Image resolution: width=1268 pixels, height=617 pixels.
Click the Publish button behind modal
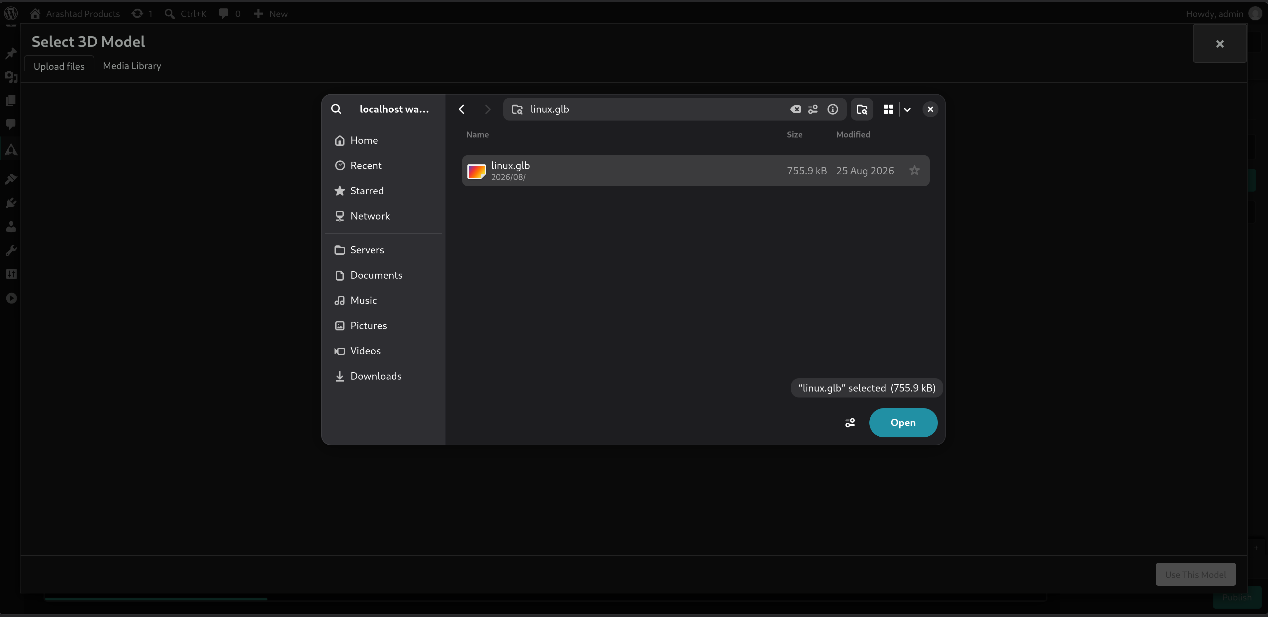[1237, 597]
